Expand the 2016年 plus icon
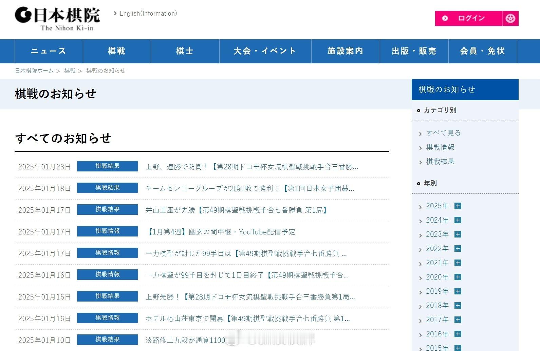540x351 pixels. pos(458,334)
